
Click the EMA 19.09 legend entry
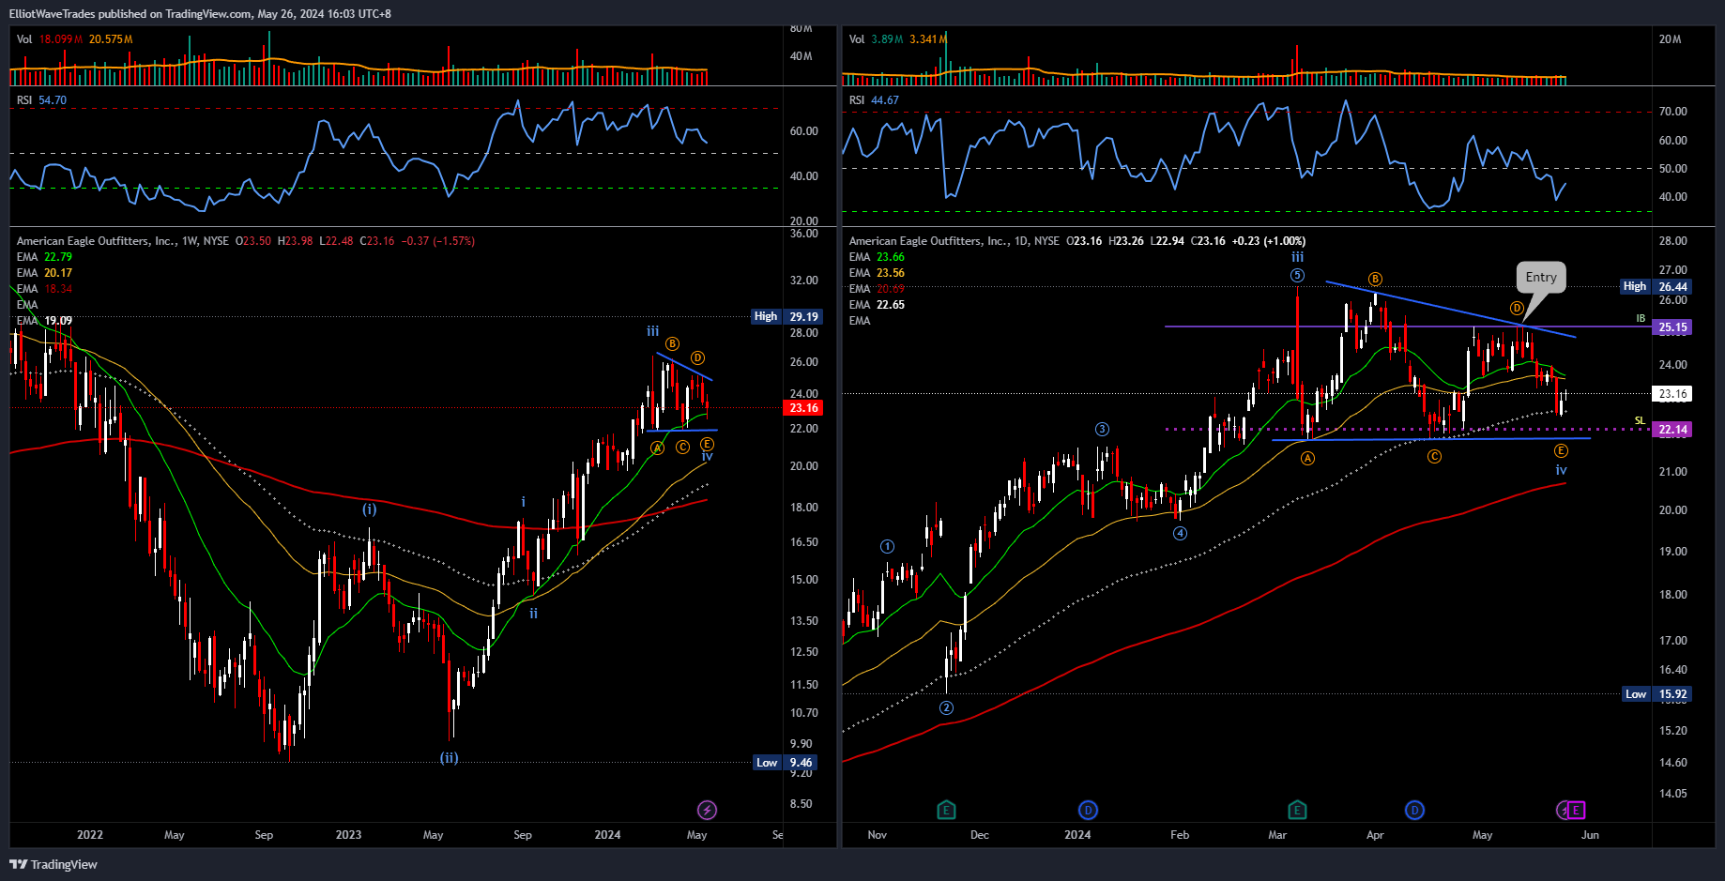44,321
